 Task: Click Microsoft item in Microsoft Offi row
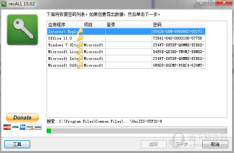[93, 65]
